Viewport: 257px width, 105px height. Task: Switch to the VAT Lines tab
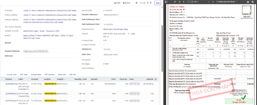24,74
